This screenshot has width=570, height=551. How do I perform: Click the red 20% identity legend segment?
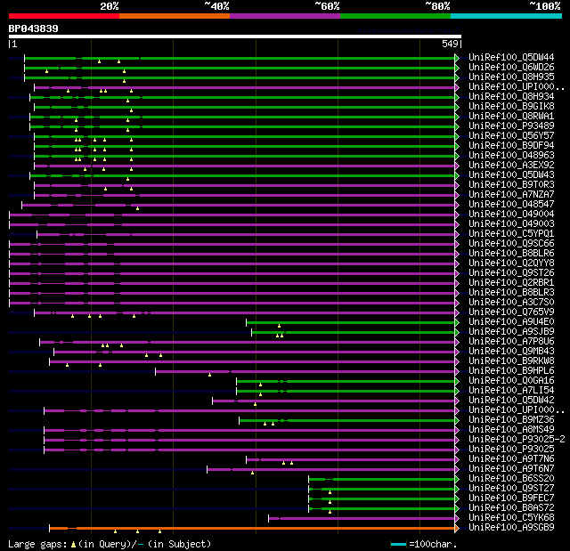point(64,16)
